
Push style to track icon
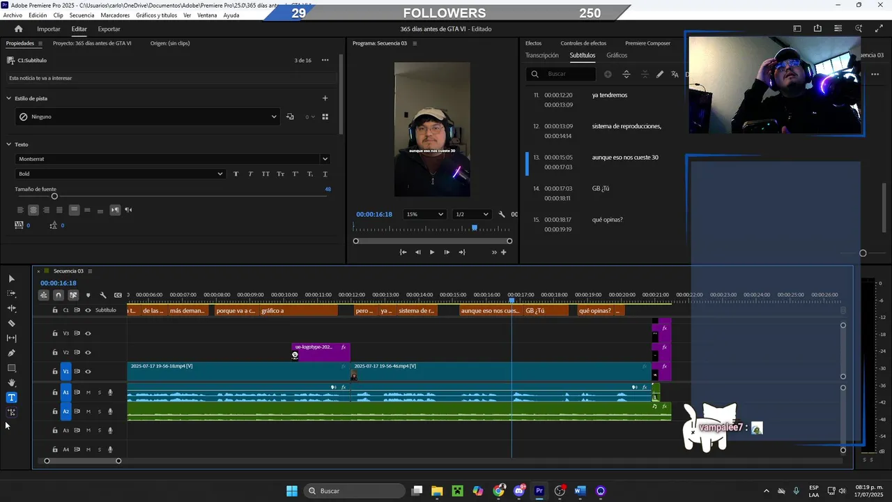tap(290, 116)
